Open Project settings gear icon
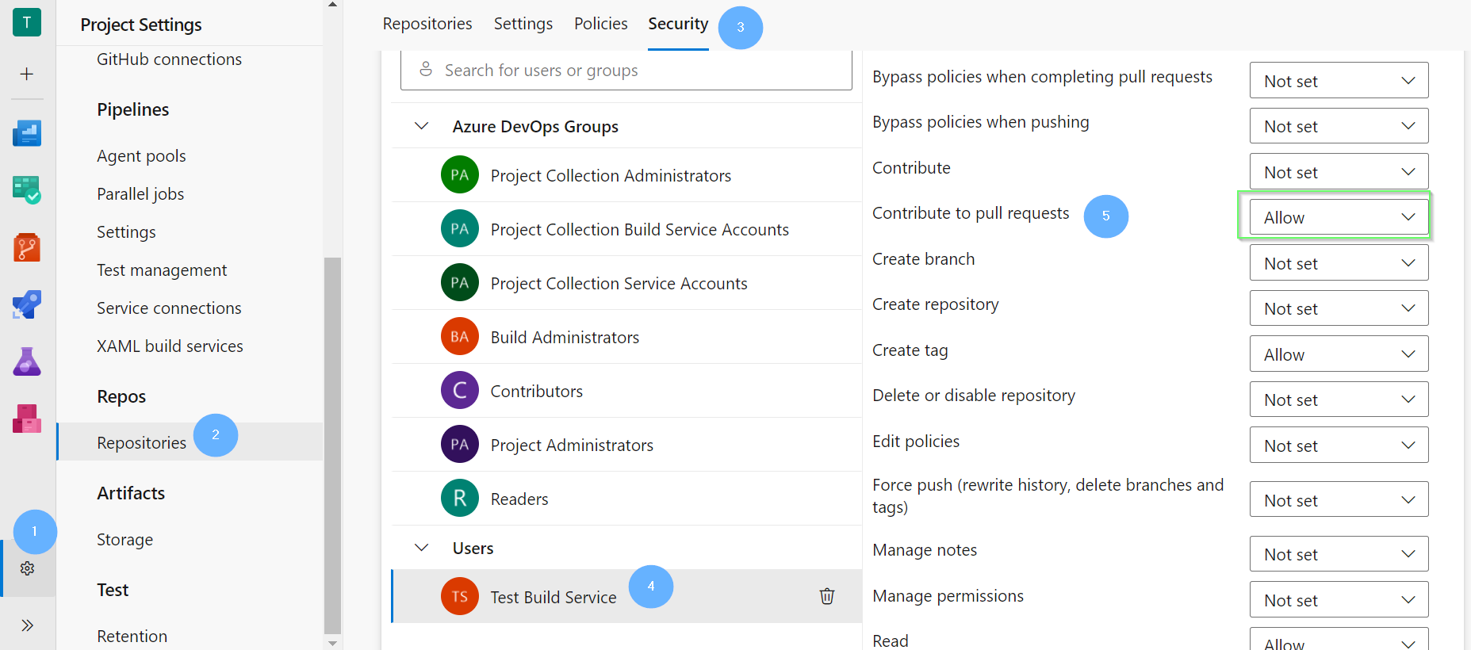The height and width of the screenshot is (650, 1471). [28, 568]
